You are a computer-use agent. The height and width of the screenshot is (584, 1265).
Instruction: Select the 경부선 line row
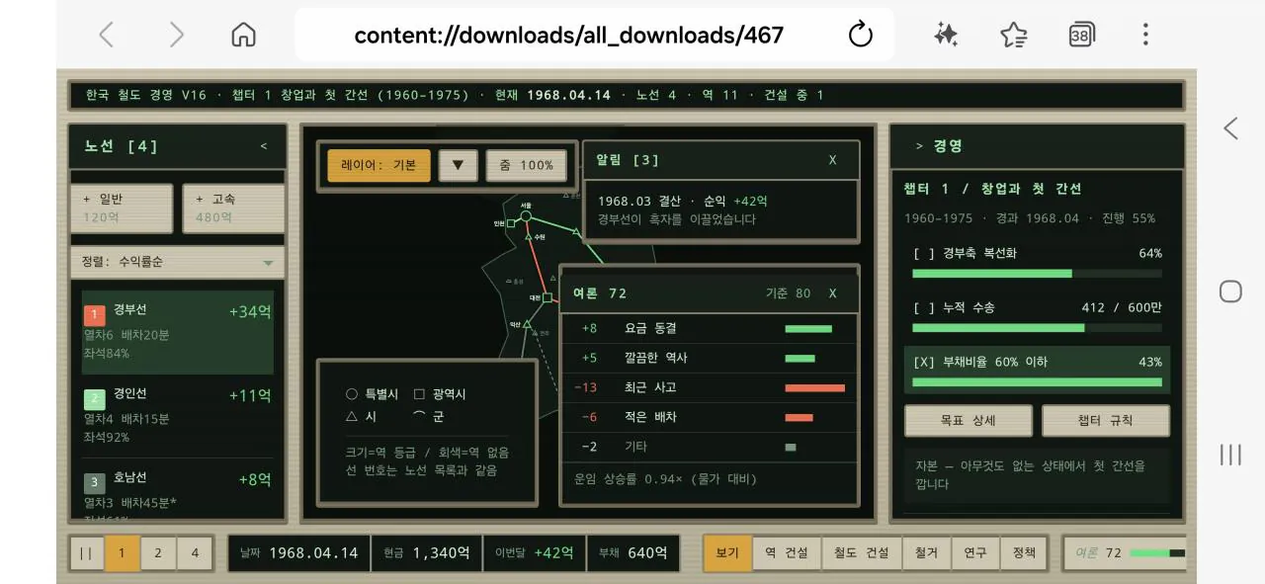(x=178, y=332)
